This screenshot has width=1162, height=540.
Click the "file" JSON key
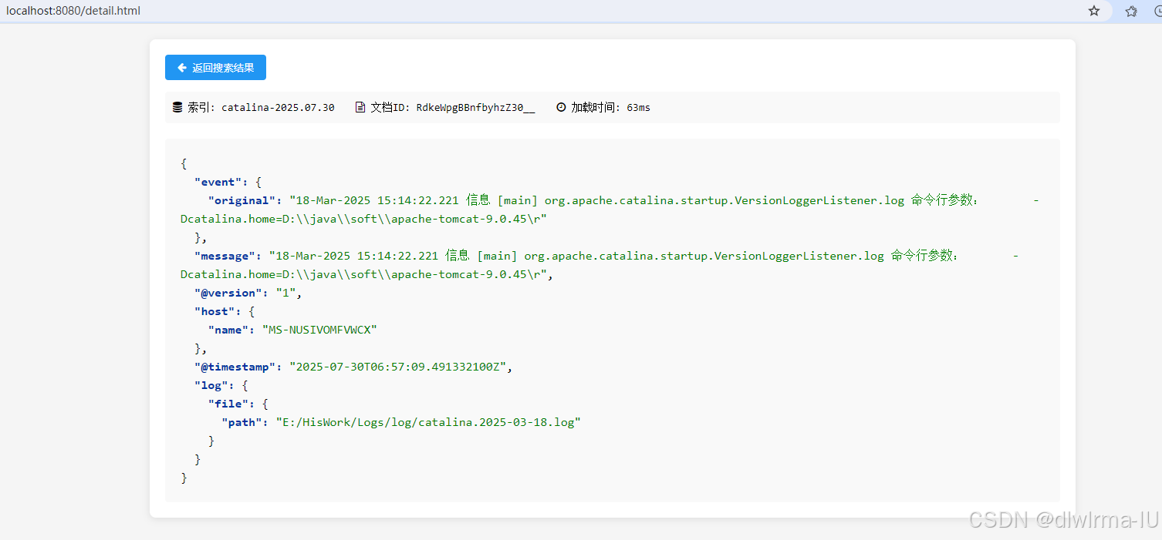click(228, 404)
